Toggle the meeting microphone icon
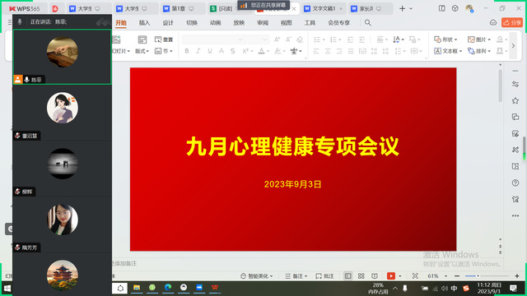This screenshot has height=296, width=527. [20, 22]
